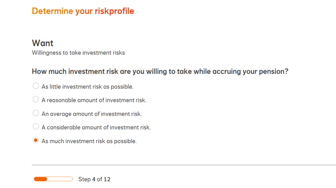Click the orange "Determine your riskprofile" heading
336x188 pixels.
(x=83, y=11)
